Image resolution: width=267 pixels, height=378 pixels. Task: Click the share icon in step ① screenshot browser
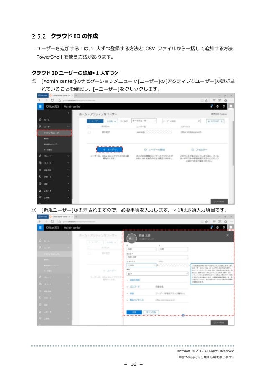click(x=226, y=100)
